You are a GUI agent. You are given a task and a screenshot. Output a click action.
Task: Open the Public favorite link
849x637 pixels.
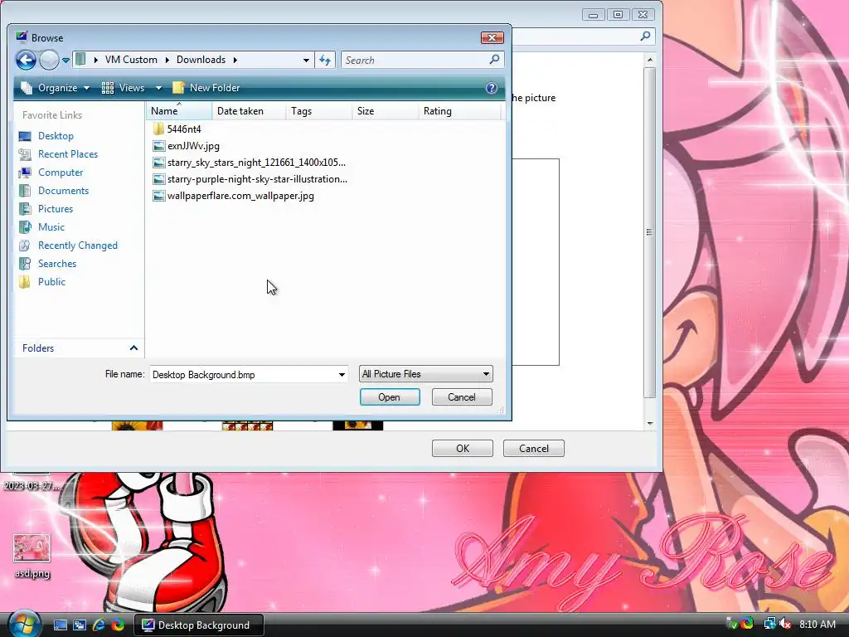click(42, 282)
